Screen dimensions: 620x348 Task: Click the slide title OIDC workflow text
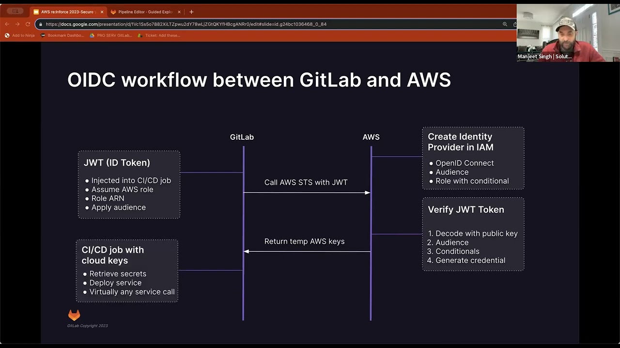[259, 80]
